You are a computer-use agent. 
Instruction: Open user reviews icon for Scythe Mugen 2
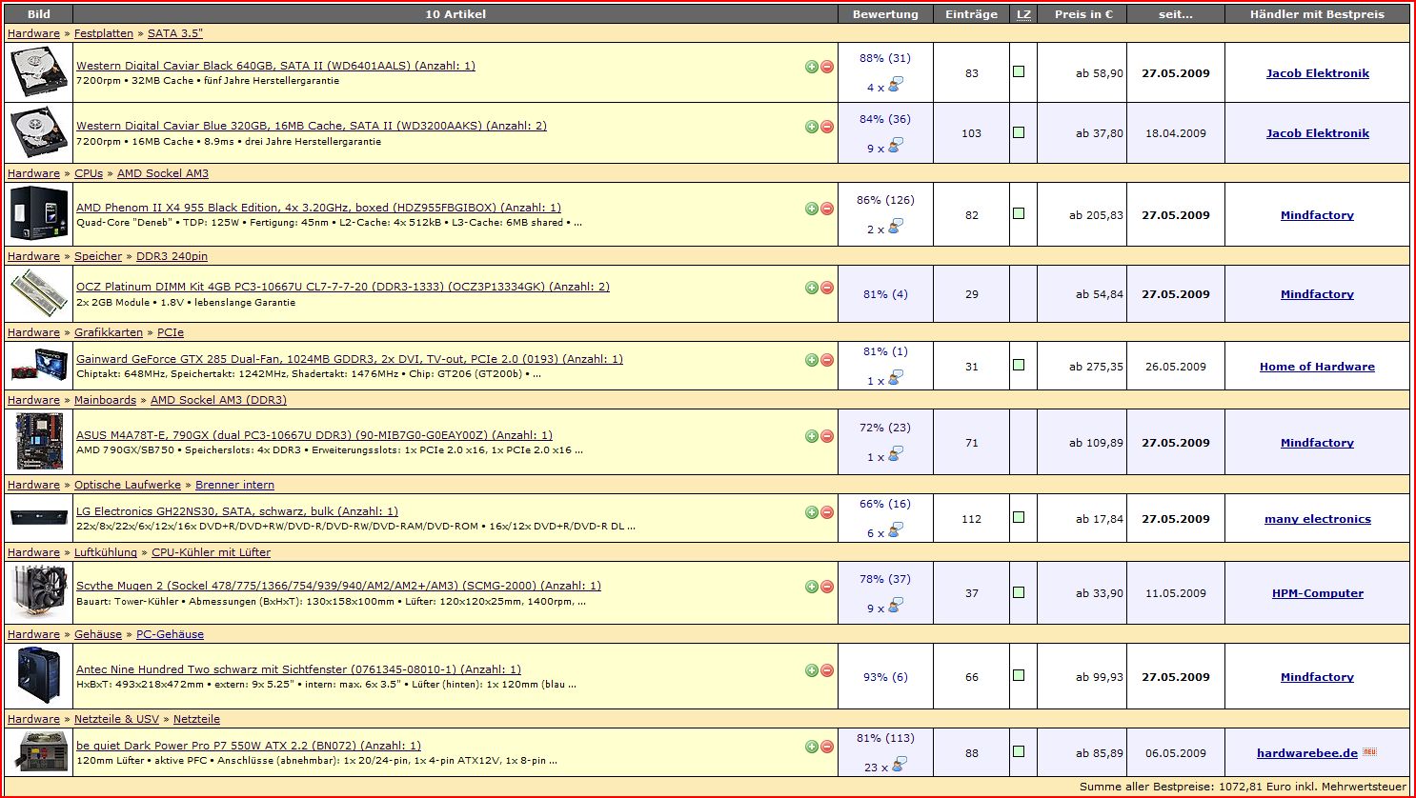(895, 606)
